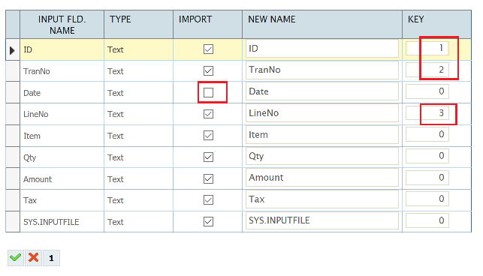Select the Key field for the Tax row
This screenshot has width=483, height=276.
(427, 199)
